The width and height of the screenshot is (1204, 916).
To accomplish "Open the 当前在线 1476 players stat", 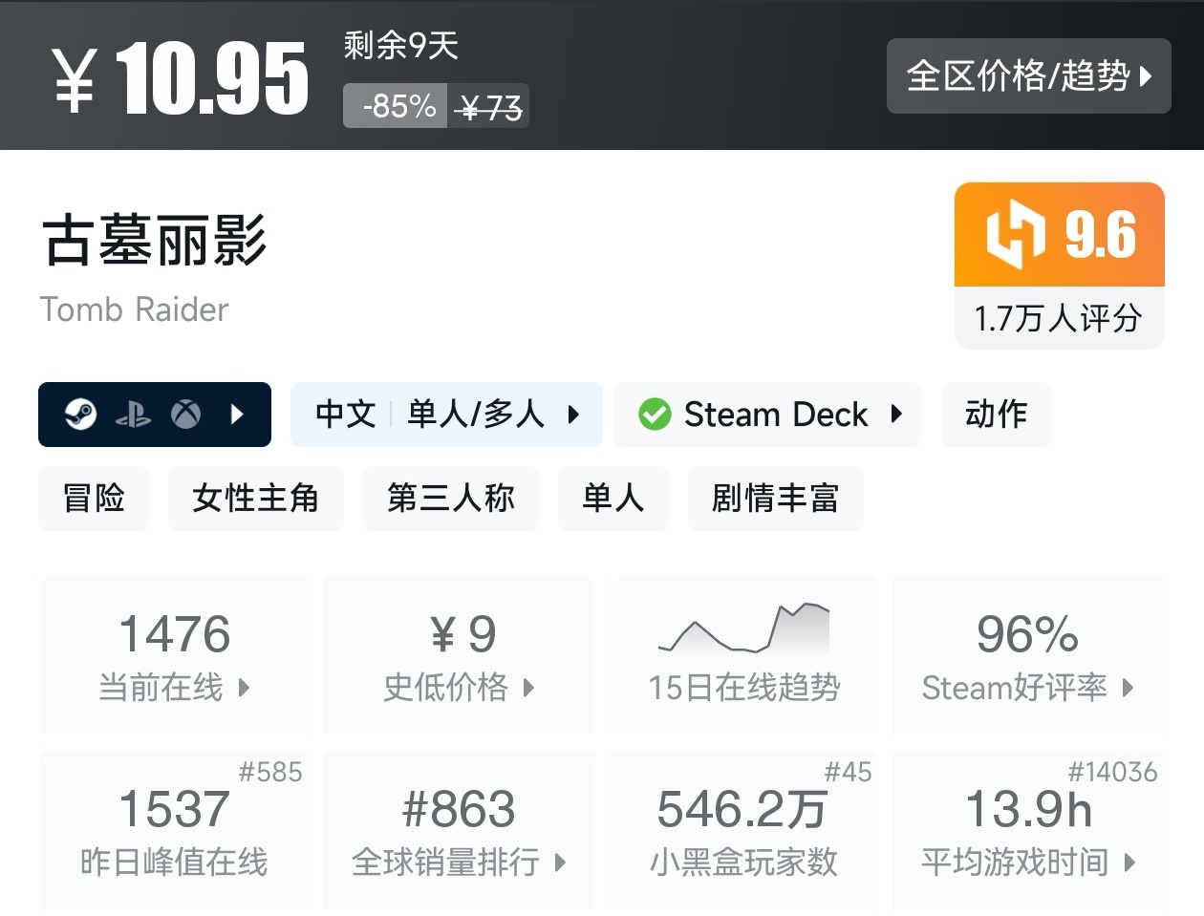I will click(x=174, y=656).
